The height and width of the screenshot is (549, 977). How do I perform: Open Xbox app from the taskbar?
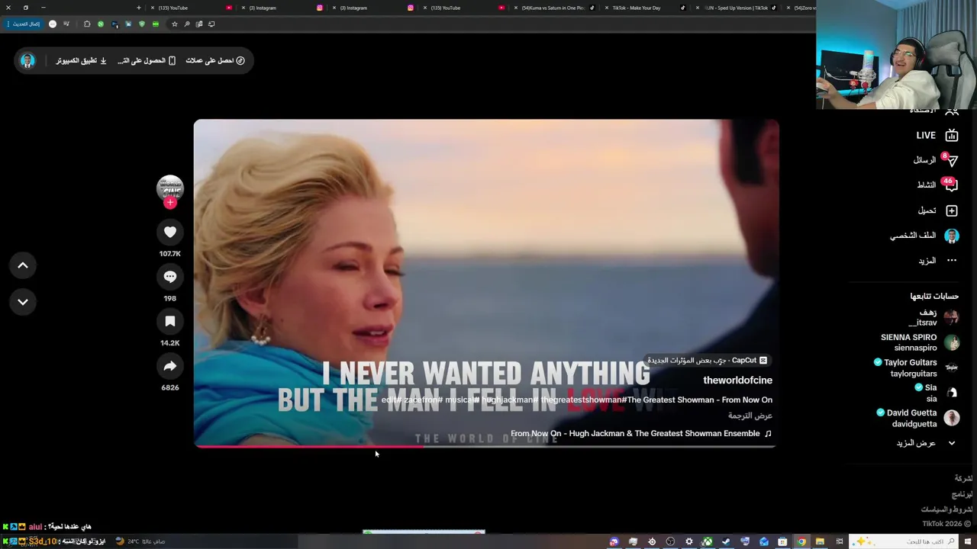click(x=708, y=541)
